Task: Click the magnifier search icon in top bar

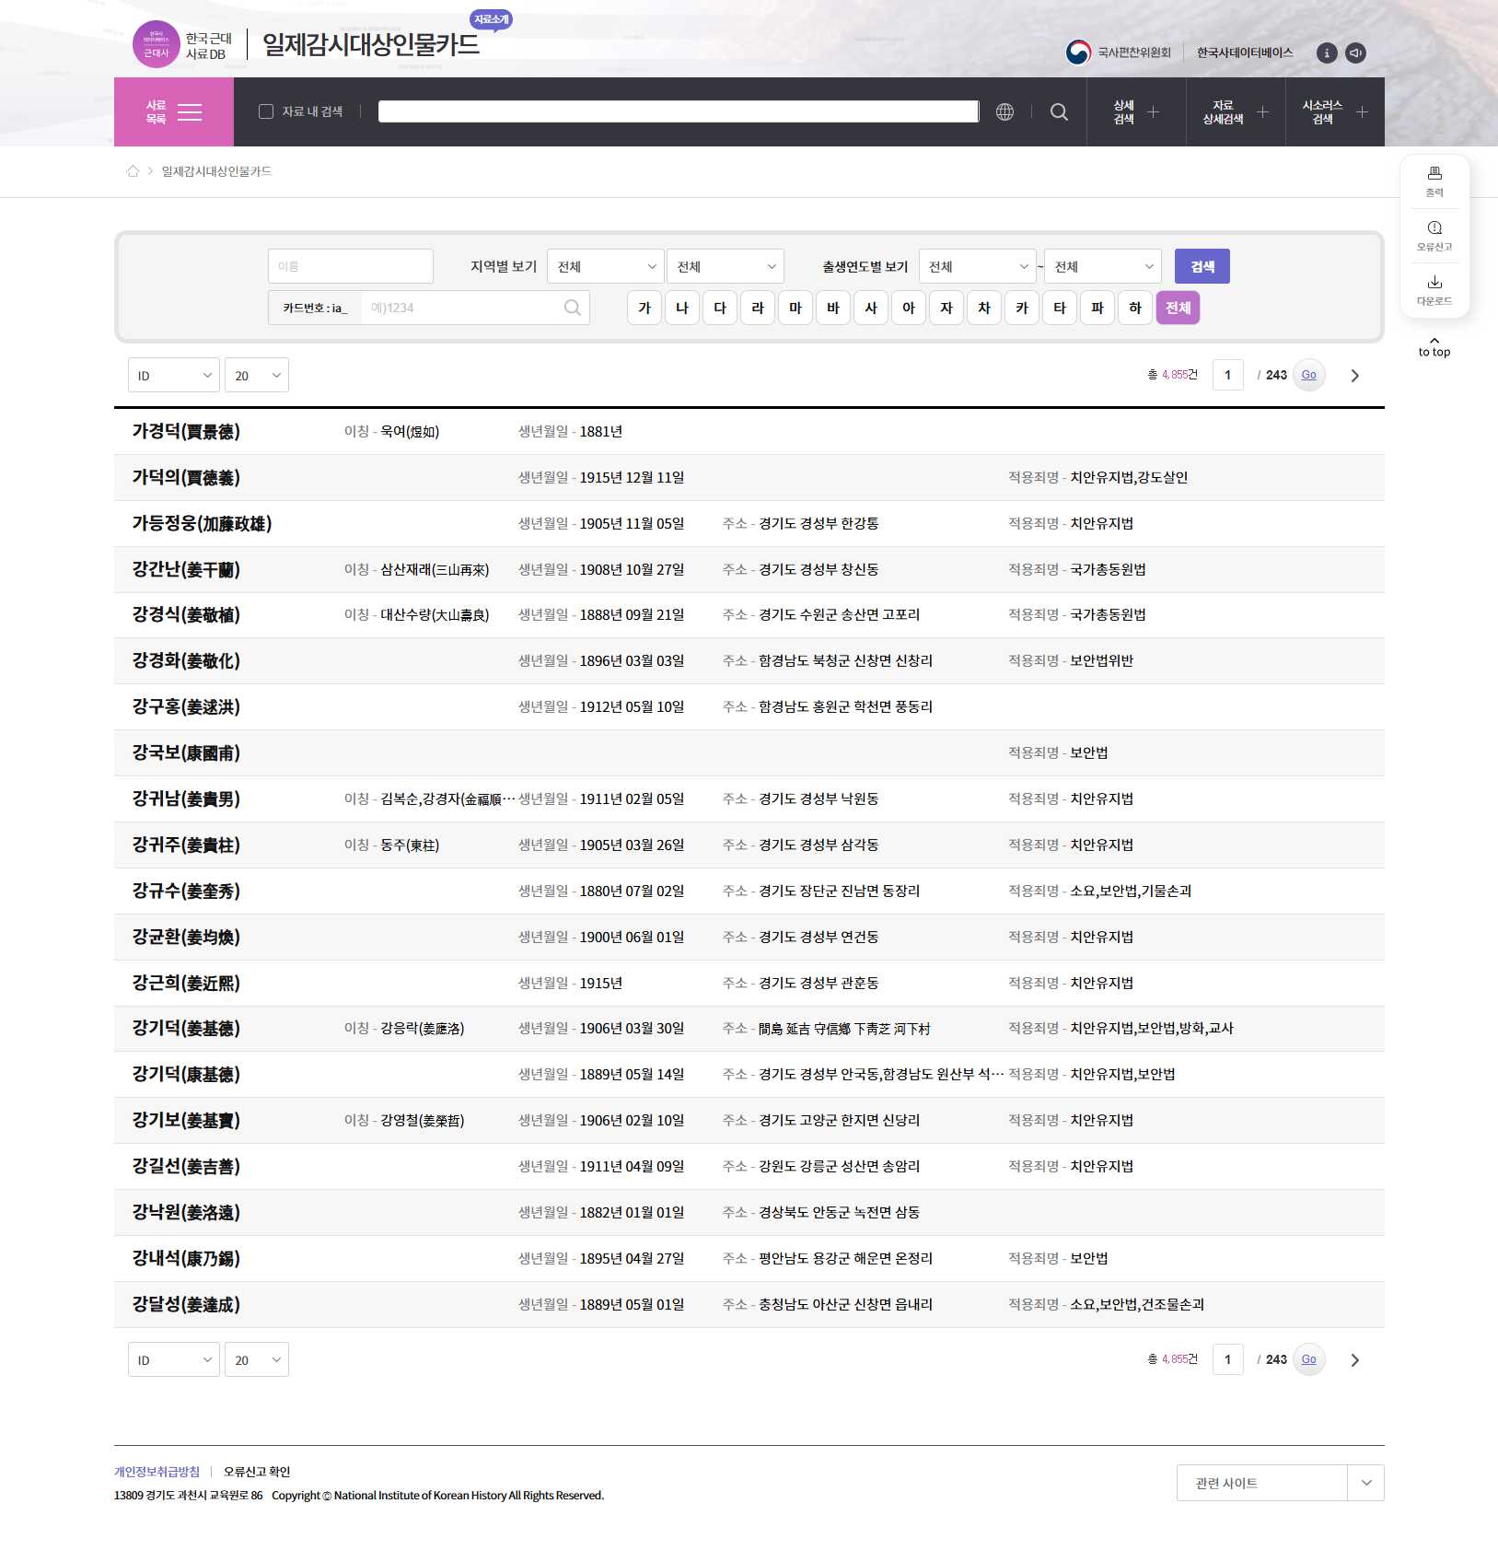Action: (x=1059, y=112)
